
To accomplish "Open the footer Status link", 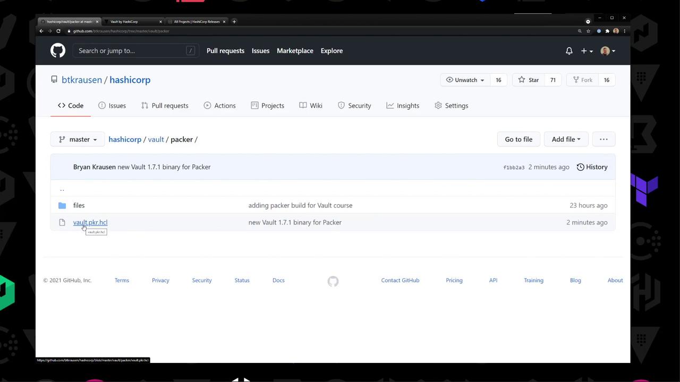I will pos(242,280).
